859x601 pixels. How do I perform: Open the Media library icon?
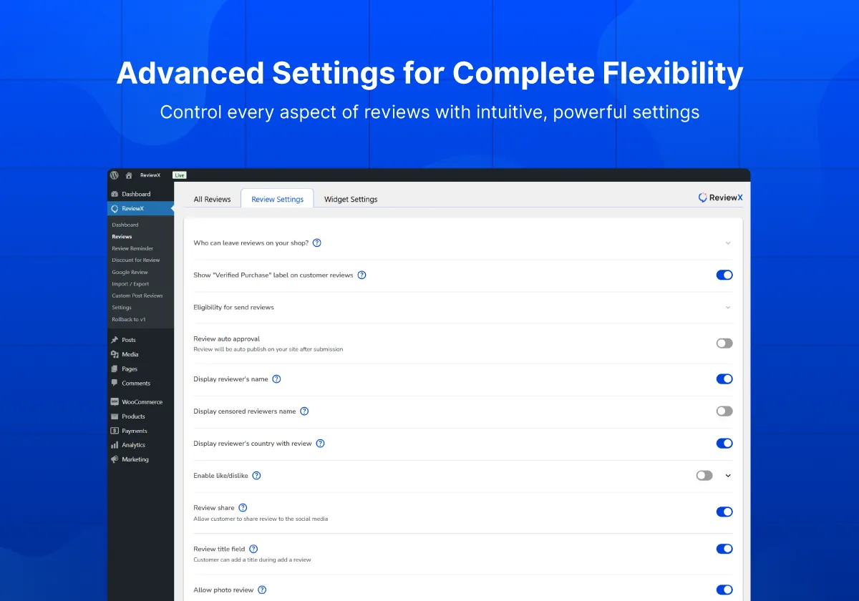pyautogui.click(x=115, y=354)
